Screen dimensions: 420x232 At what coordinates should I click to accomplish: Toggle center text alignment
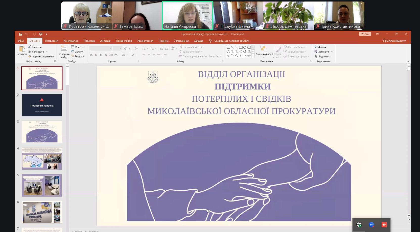(x=149, y=55)
